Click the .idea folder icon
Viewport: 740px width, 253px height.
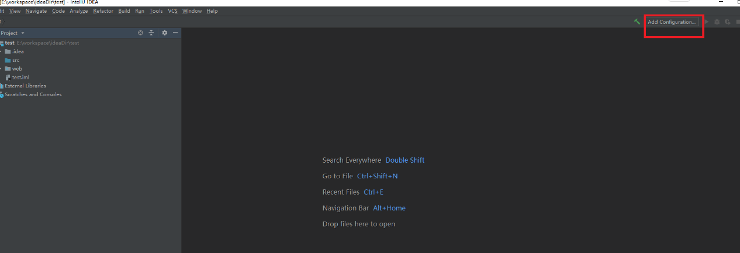[8, 51]
